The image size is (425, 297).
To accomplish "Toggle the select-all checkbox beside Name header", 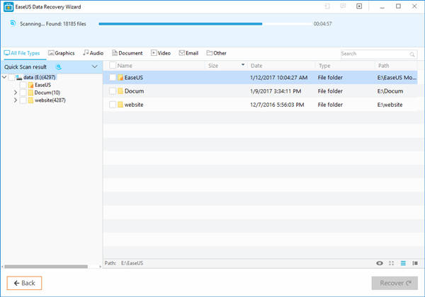I will tap(113, 66).
